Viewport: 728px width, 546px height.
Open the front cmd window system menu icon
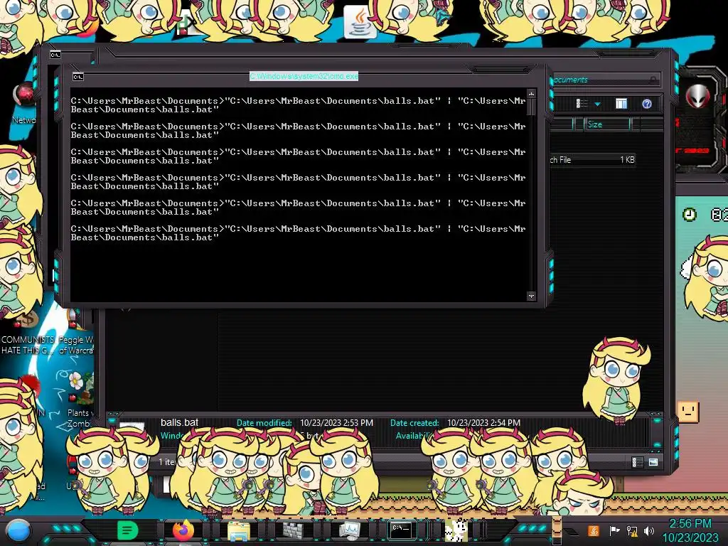click(x=78, y=77)
